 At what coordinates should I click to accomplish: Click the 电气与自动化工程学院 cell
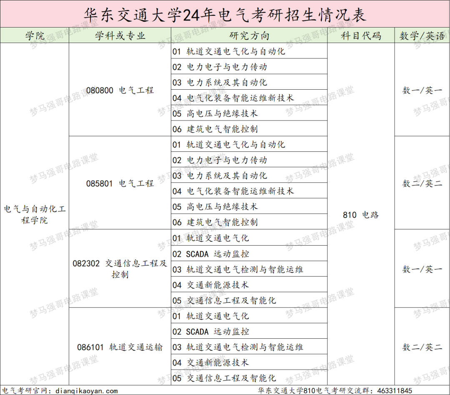click(x=34, y=214)
